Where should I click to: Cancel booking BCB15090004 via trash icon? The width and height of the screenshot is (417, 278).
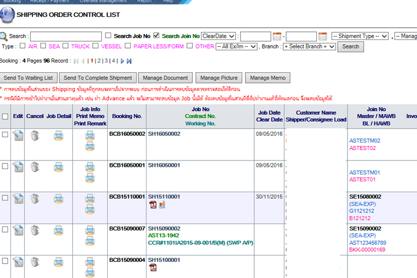point(35,262)
